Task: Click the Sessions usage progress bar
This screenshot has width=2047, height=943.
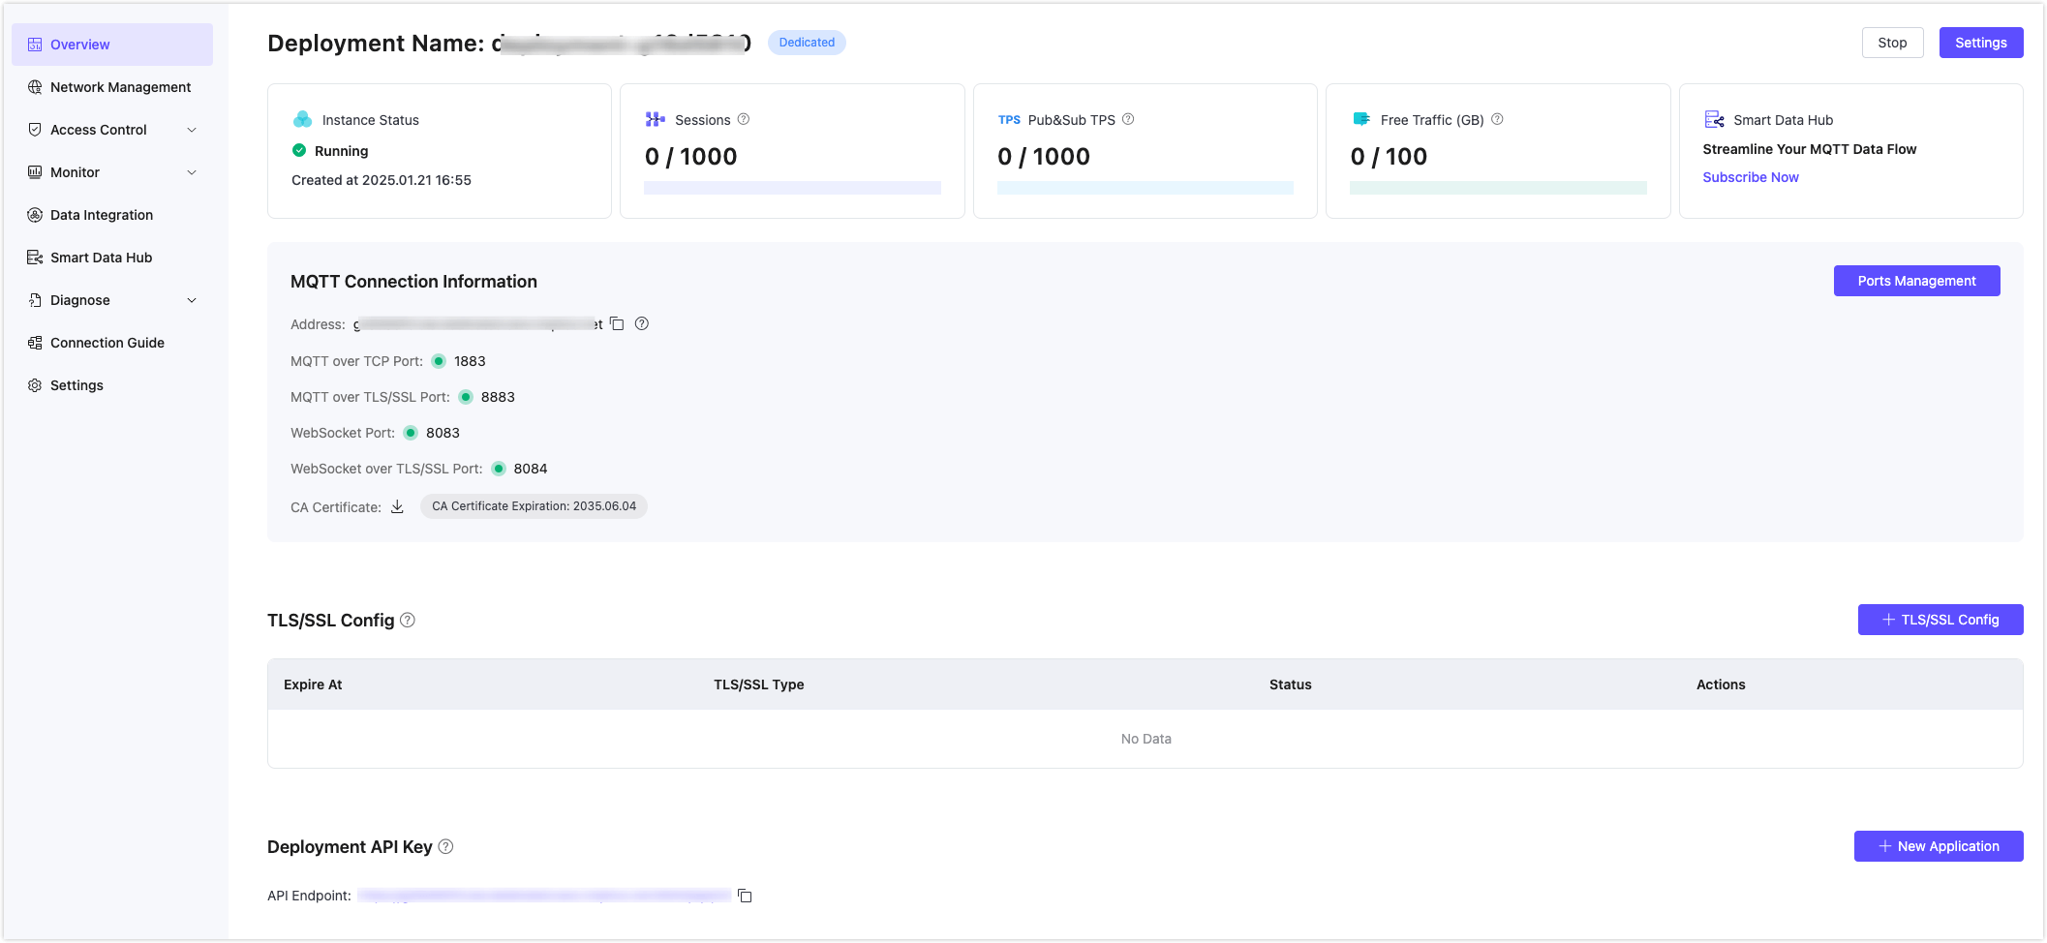Action: [x=792, y=188]
